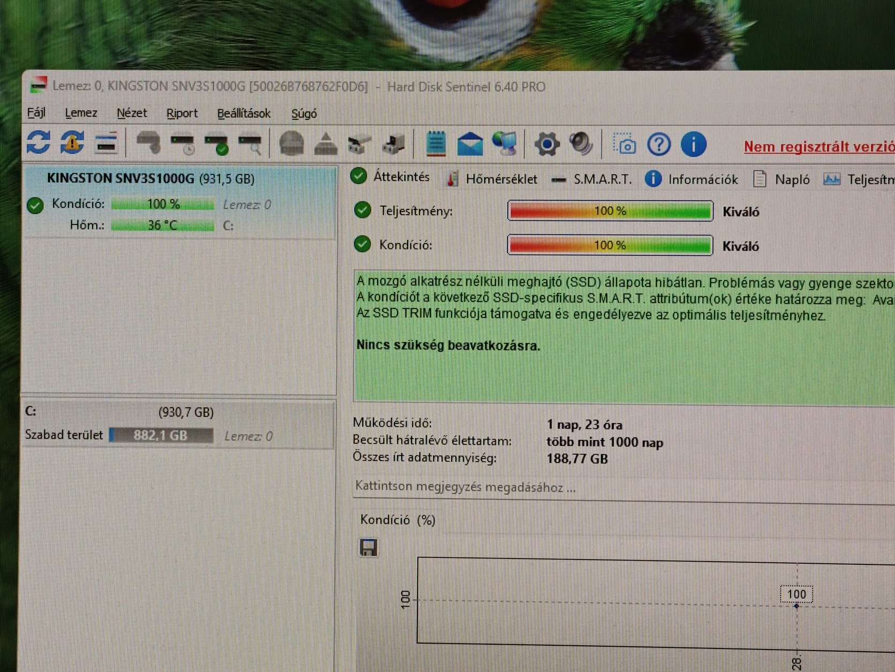Viewport: 895px width, 672px height.
Task: Click the blue envelope e-mail icon
Action: point(470,144)
